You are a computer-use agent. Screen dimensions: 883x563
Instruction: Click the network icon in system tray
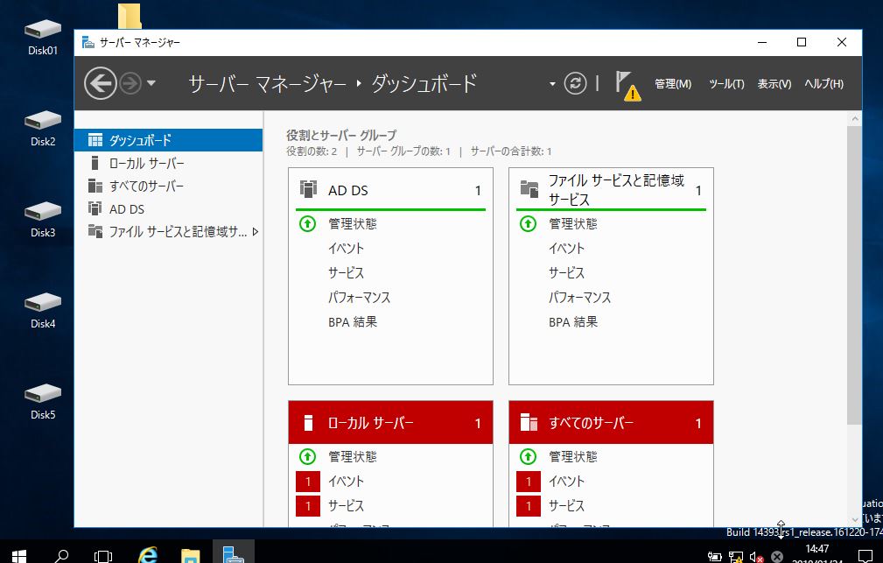tap(735, 557)
